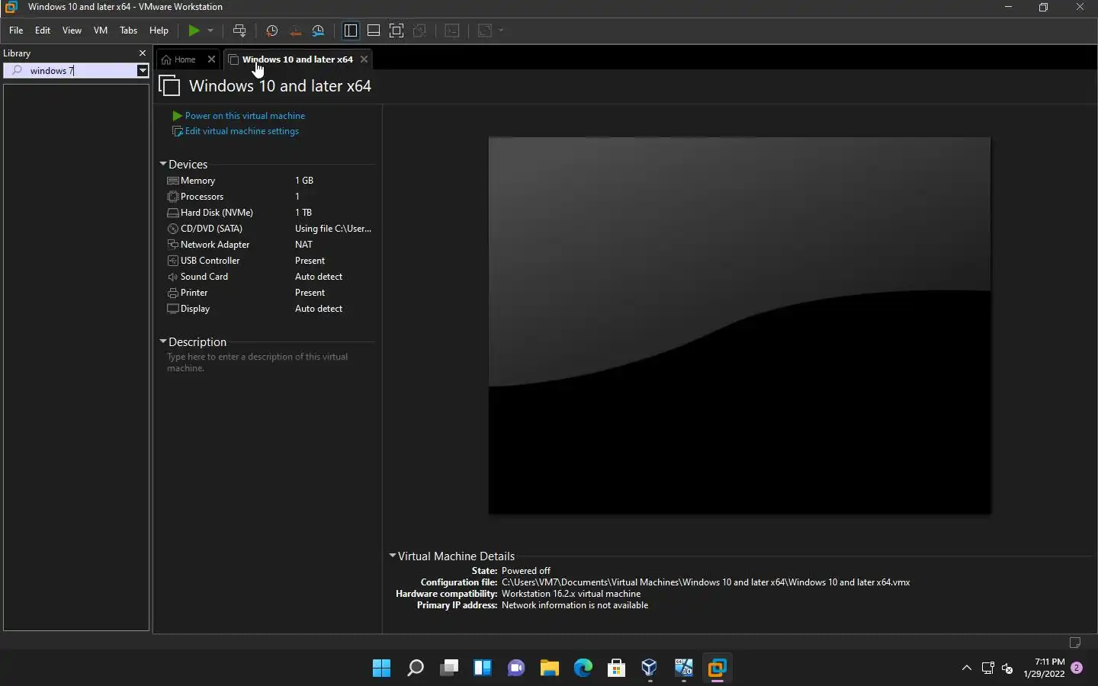Select the Processors device row

point(270,197)
